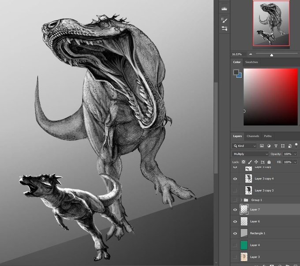Click the blue background color swatch
The width and height of the screenshot is (300, 266).
click(x=240, y=76)
